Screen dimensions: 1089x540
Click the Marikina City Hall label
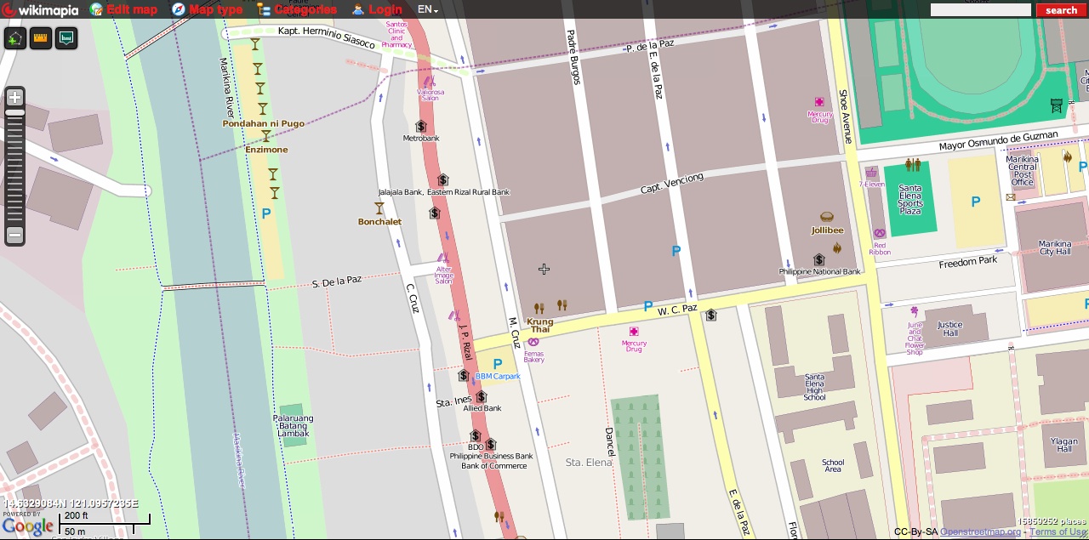[1055, 247]
